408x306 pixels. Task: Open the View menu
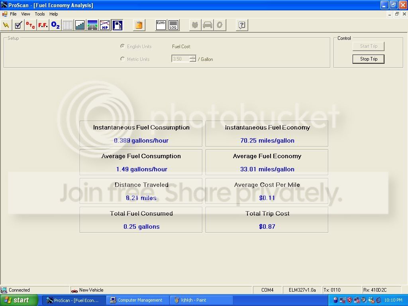(x=25, y=14)
